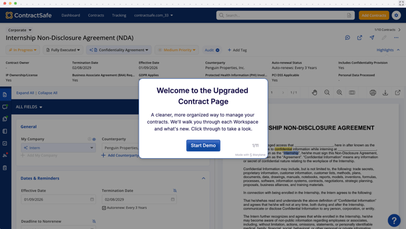Zoom out of the document viewer
The image size is (406, 229).
(x=327, y=93)
